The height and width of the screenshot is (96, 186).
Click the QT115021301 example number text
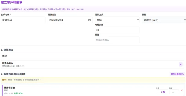(78, 9)
